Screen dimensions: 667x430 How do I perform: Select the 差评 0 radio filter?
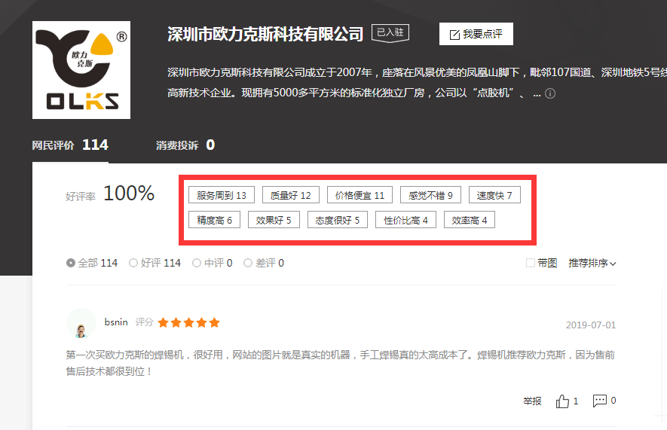(260, 264)
